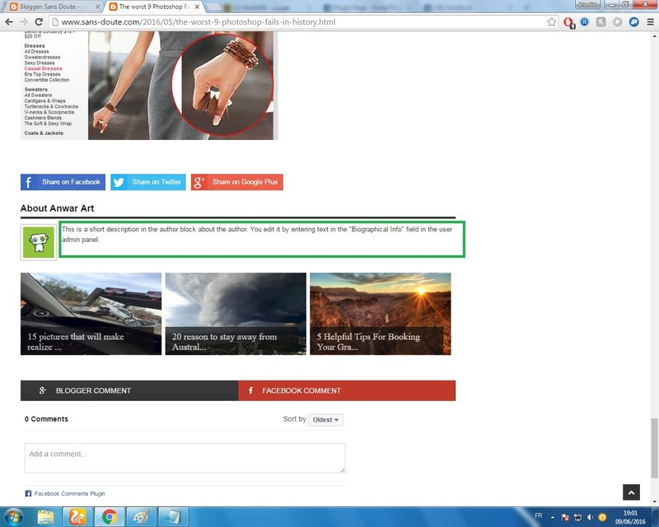Click the grey play-button extension icon
659x527 pixels.
pyautogui.click(x=617, y=22)
